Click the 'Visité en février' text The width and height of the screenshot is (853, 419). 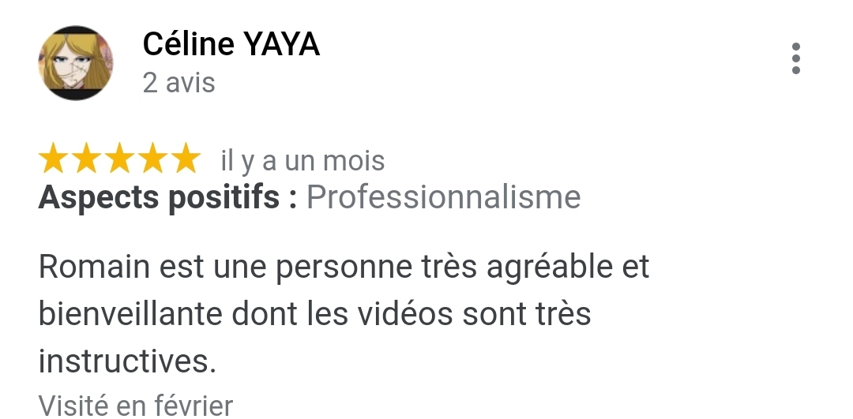point(136,406)
